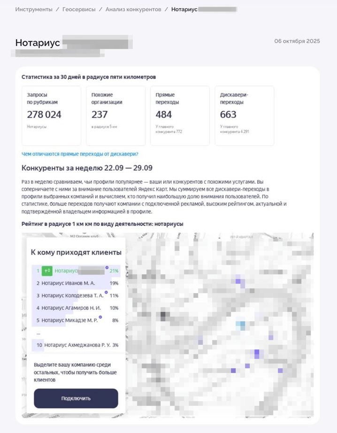Open the 'Чем отличаются прямые переходы от дискавери?' link
The width and height of the screenshot is (337, 433).
80,154
